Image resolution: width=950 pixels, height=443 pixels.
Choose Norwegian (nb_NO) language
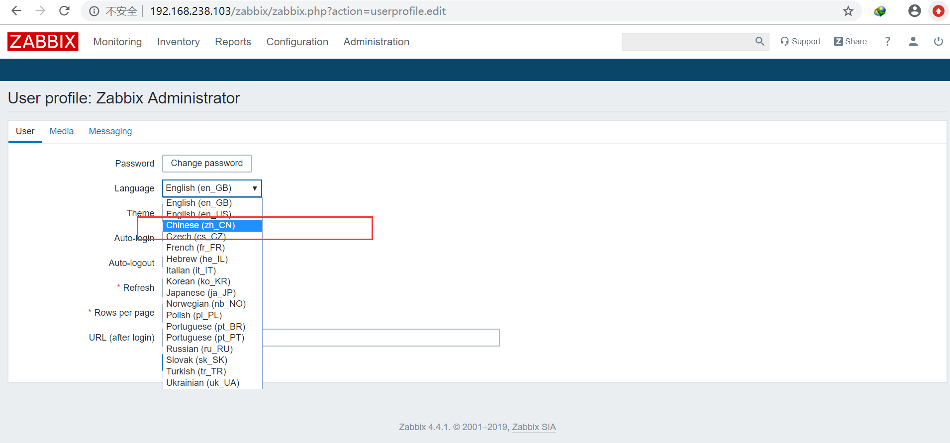coord(212,304)
